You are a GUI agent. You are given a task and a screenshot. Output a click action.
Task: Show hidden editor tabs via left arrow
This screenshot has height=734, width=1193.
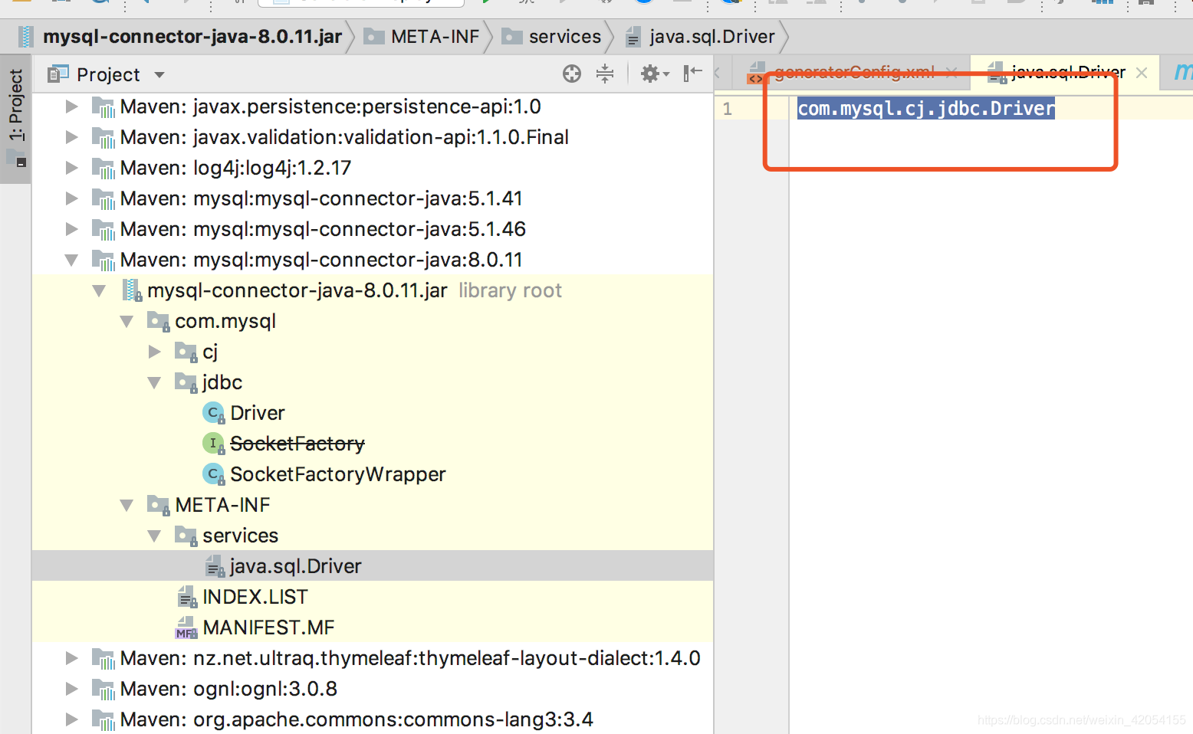pos(717,73)
